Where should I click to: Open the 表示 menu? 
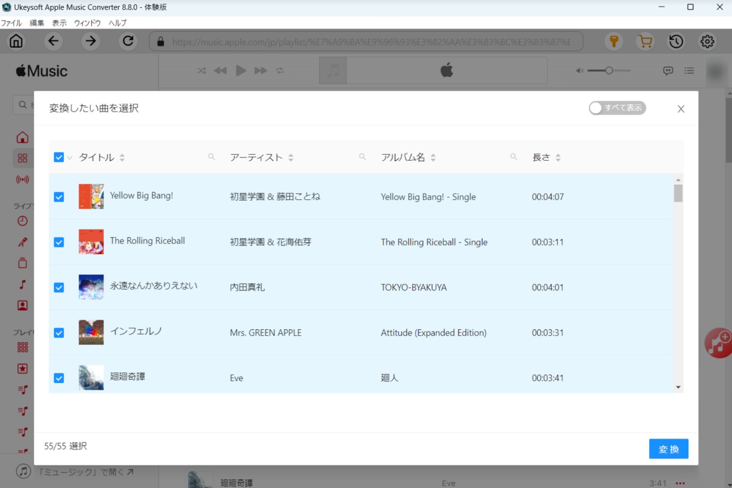click(x=59, y=23)
